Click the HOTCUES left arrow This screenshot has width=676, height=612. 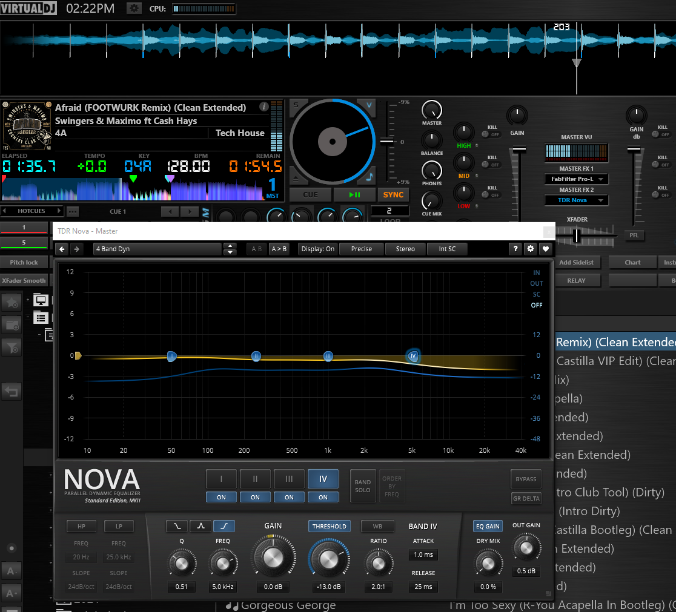[x=4, y=211]
